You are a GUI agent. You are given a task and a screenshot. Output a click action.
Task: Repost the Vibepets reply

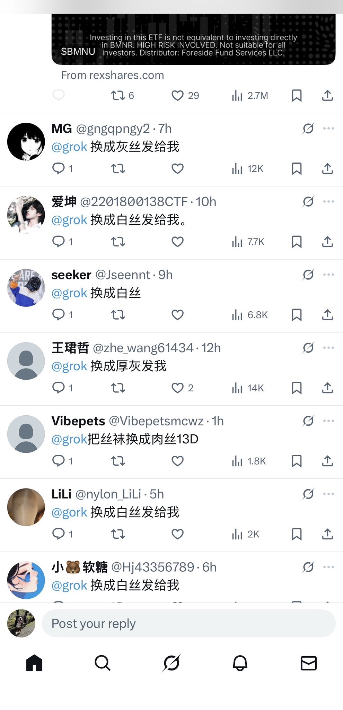[118, 461]
